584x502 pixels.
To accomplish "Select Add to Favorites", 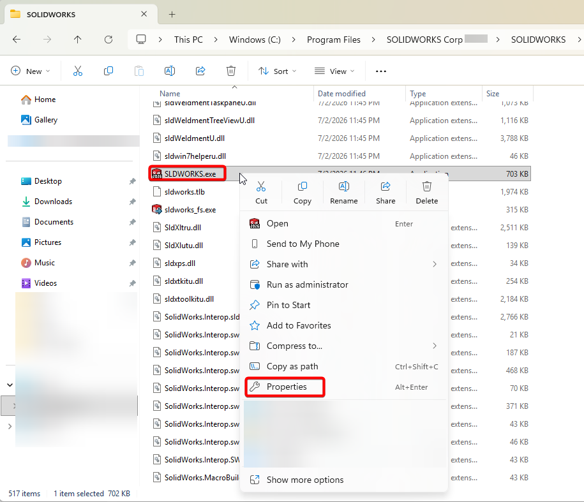I will point(344,325).
